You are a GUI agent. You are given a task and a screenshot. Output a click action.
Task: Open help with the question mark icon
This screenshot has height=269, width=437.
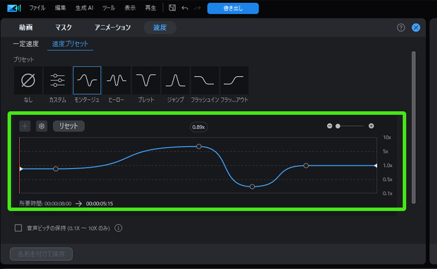[x=401, y=28]
